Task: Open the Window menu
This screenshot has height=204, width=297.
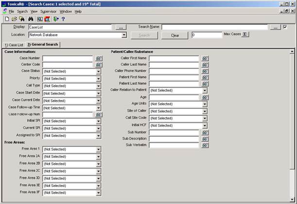Action: tap(66, 12)
